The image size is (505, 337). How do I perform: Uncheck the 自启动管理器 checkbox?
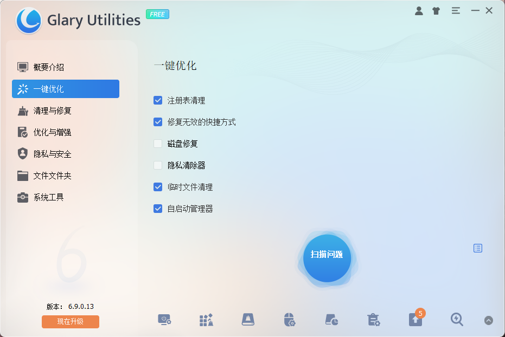coord(158,209)
